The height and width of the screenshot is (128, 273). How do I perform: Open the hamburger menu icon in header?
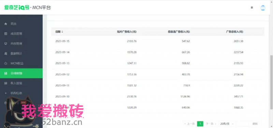252,7
